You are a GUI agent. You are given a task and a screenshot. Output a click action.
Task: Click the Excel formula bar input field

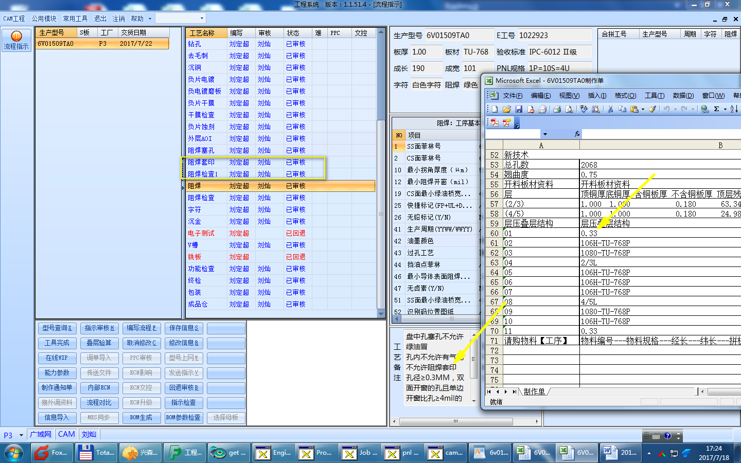click(662, 134)
